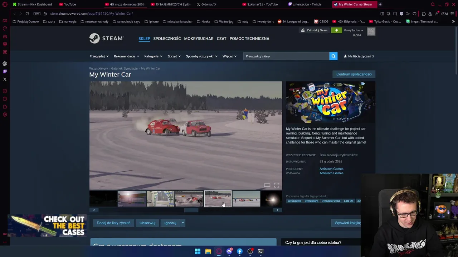Screen dimensions: 458x257
Task: Go to SPOŁECZNOŚĆ tab
Action: [x=167, y=39]
